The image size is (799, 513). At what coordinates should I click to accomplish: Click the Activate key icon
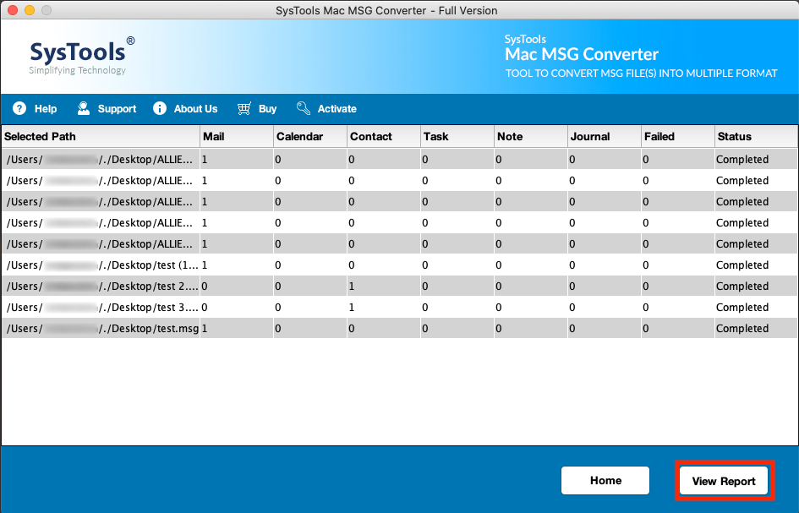point(304,108)
